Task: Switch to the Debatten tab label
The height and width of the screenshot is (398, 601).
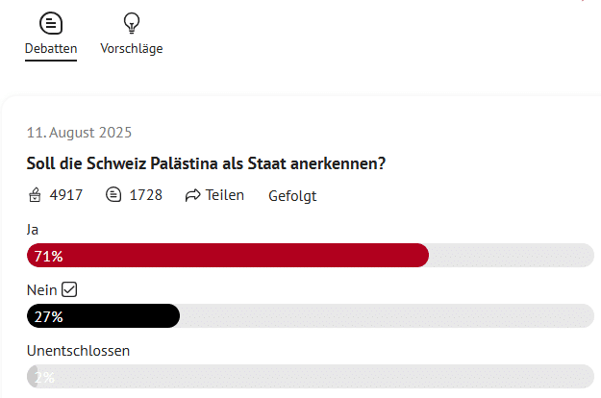Action: pyautogui.click(x=51, y=48)
